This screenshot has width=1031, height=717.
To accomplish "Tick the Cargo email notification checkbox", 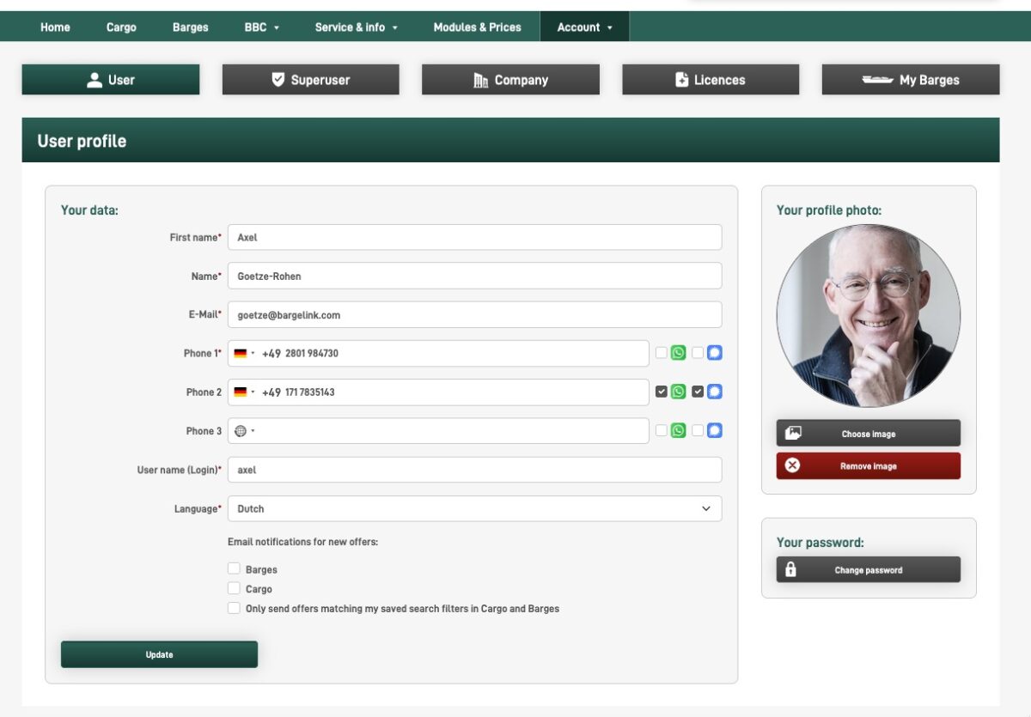I will pyautogui.click(x=234, y=588).
